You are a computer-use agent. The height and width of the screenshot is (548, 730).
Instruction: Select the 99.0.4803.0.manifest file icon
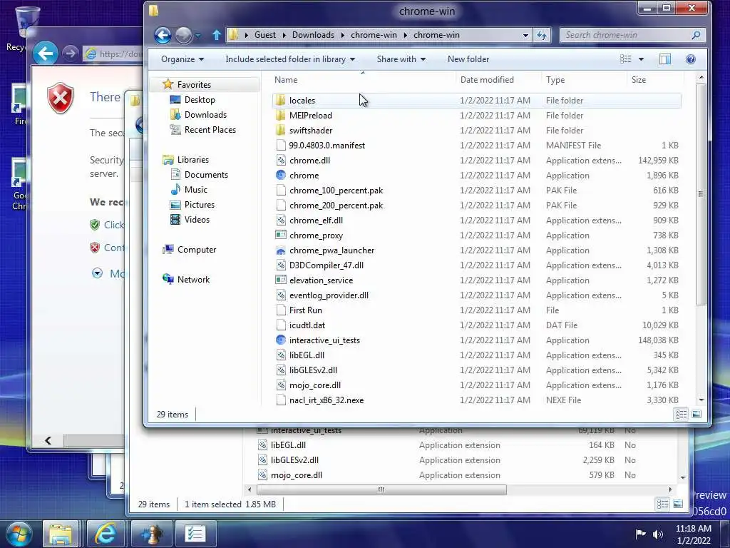[x=280, y=146]
